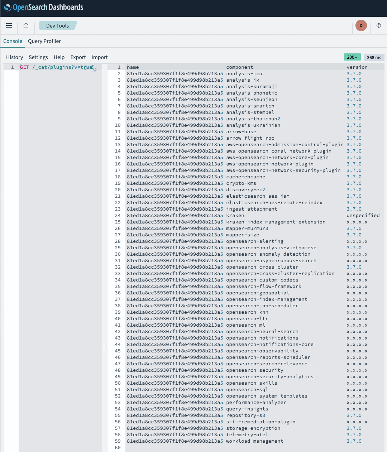This screenshot has height=452, width=387.
Task: Switch to the Query Profiler tab
Action: click(44, 41)
